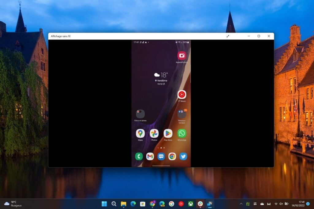Image resolution: width=314 pixels, height=209 pixels.
Task: Open Gmail in the phone dock
Action: [150, 156]
